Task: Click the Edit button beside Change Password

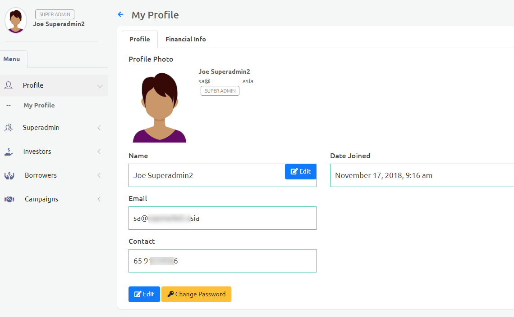Action: (144, 294)
